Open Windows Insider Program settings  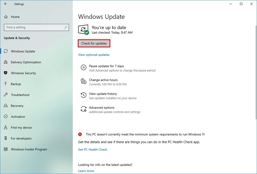pos(6,149)
